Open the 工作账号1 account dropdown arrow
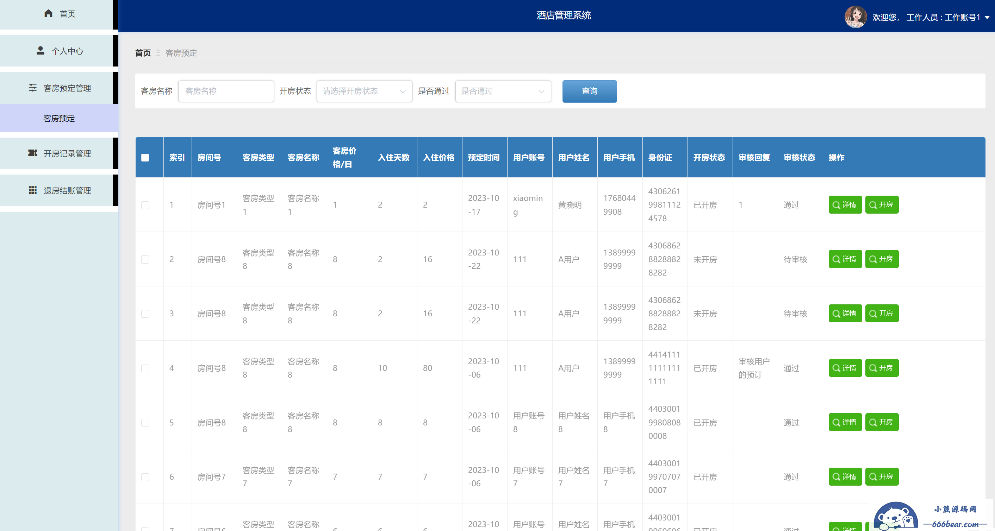The image size is (995, 531). click(x=987, y=17)
